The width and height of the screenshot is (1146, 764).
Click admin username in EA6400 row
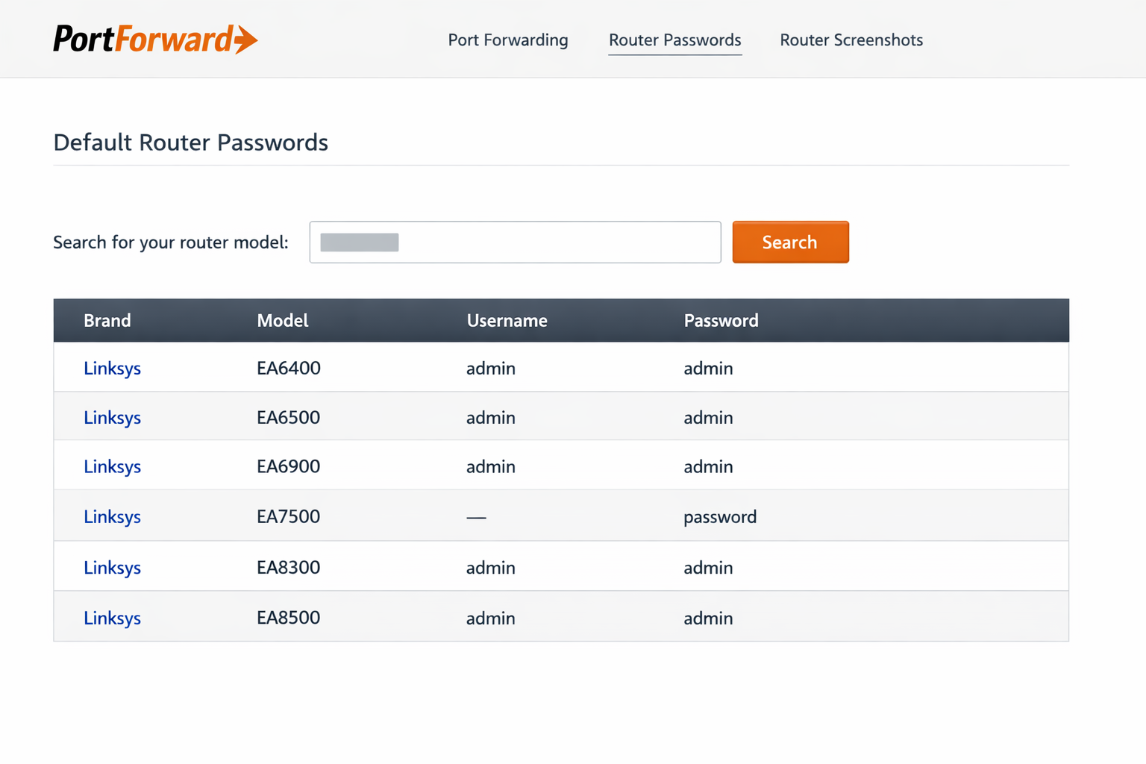coord(491,369)
